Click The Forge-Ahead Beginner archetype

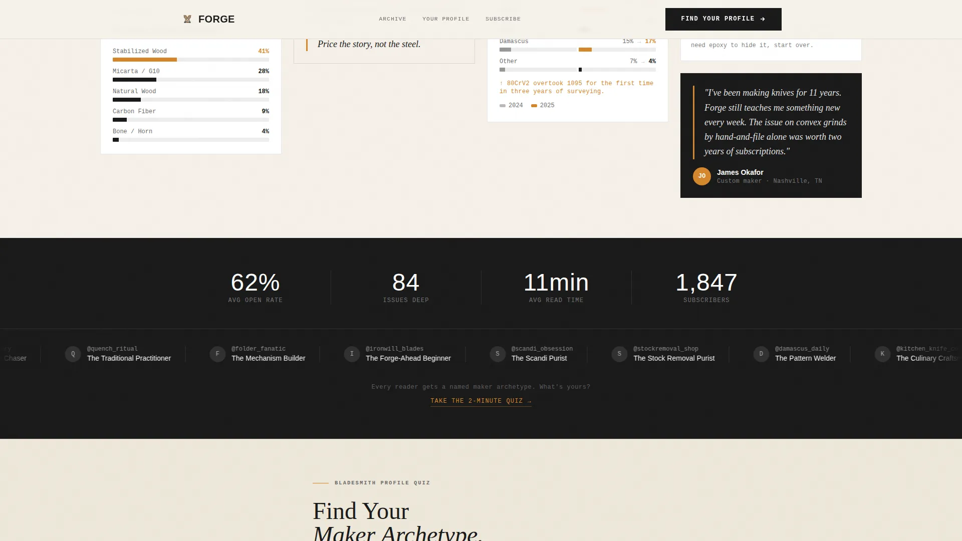[408, 358]
